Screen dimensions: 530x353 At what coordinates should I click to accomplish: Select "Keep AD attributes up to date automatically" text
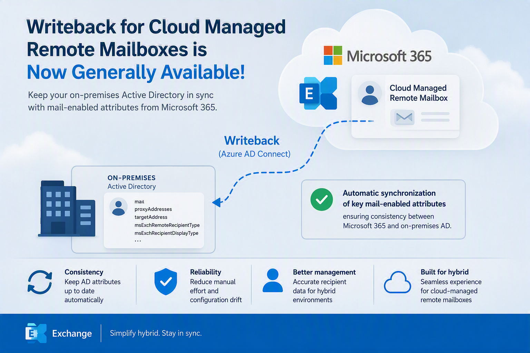[x=92, y=291]
